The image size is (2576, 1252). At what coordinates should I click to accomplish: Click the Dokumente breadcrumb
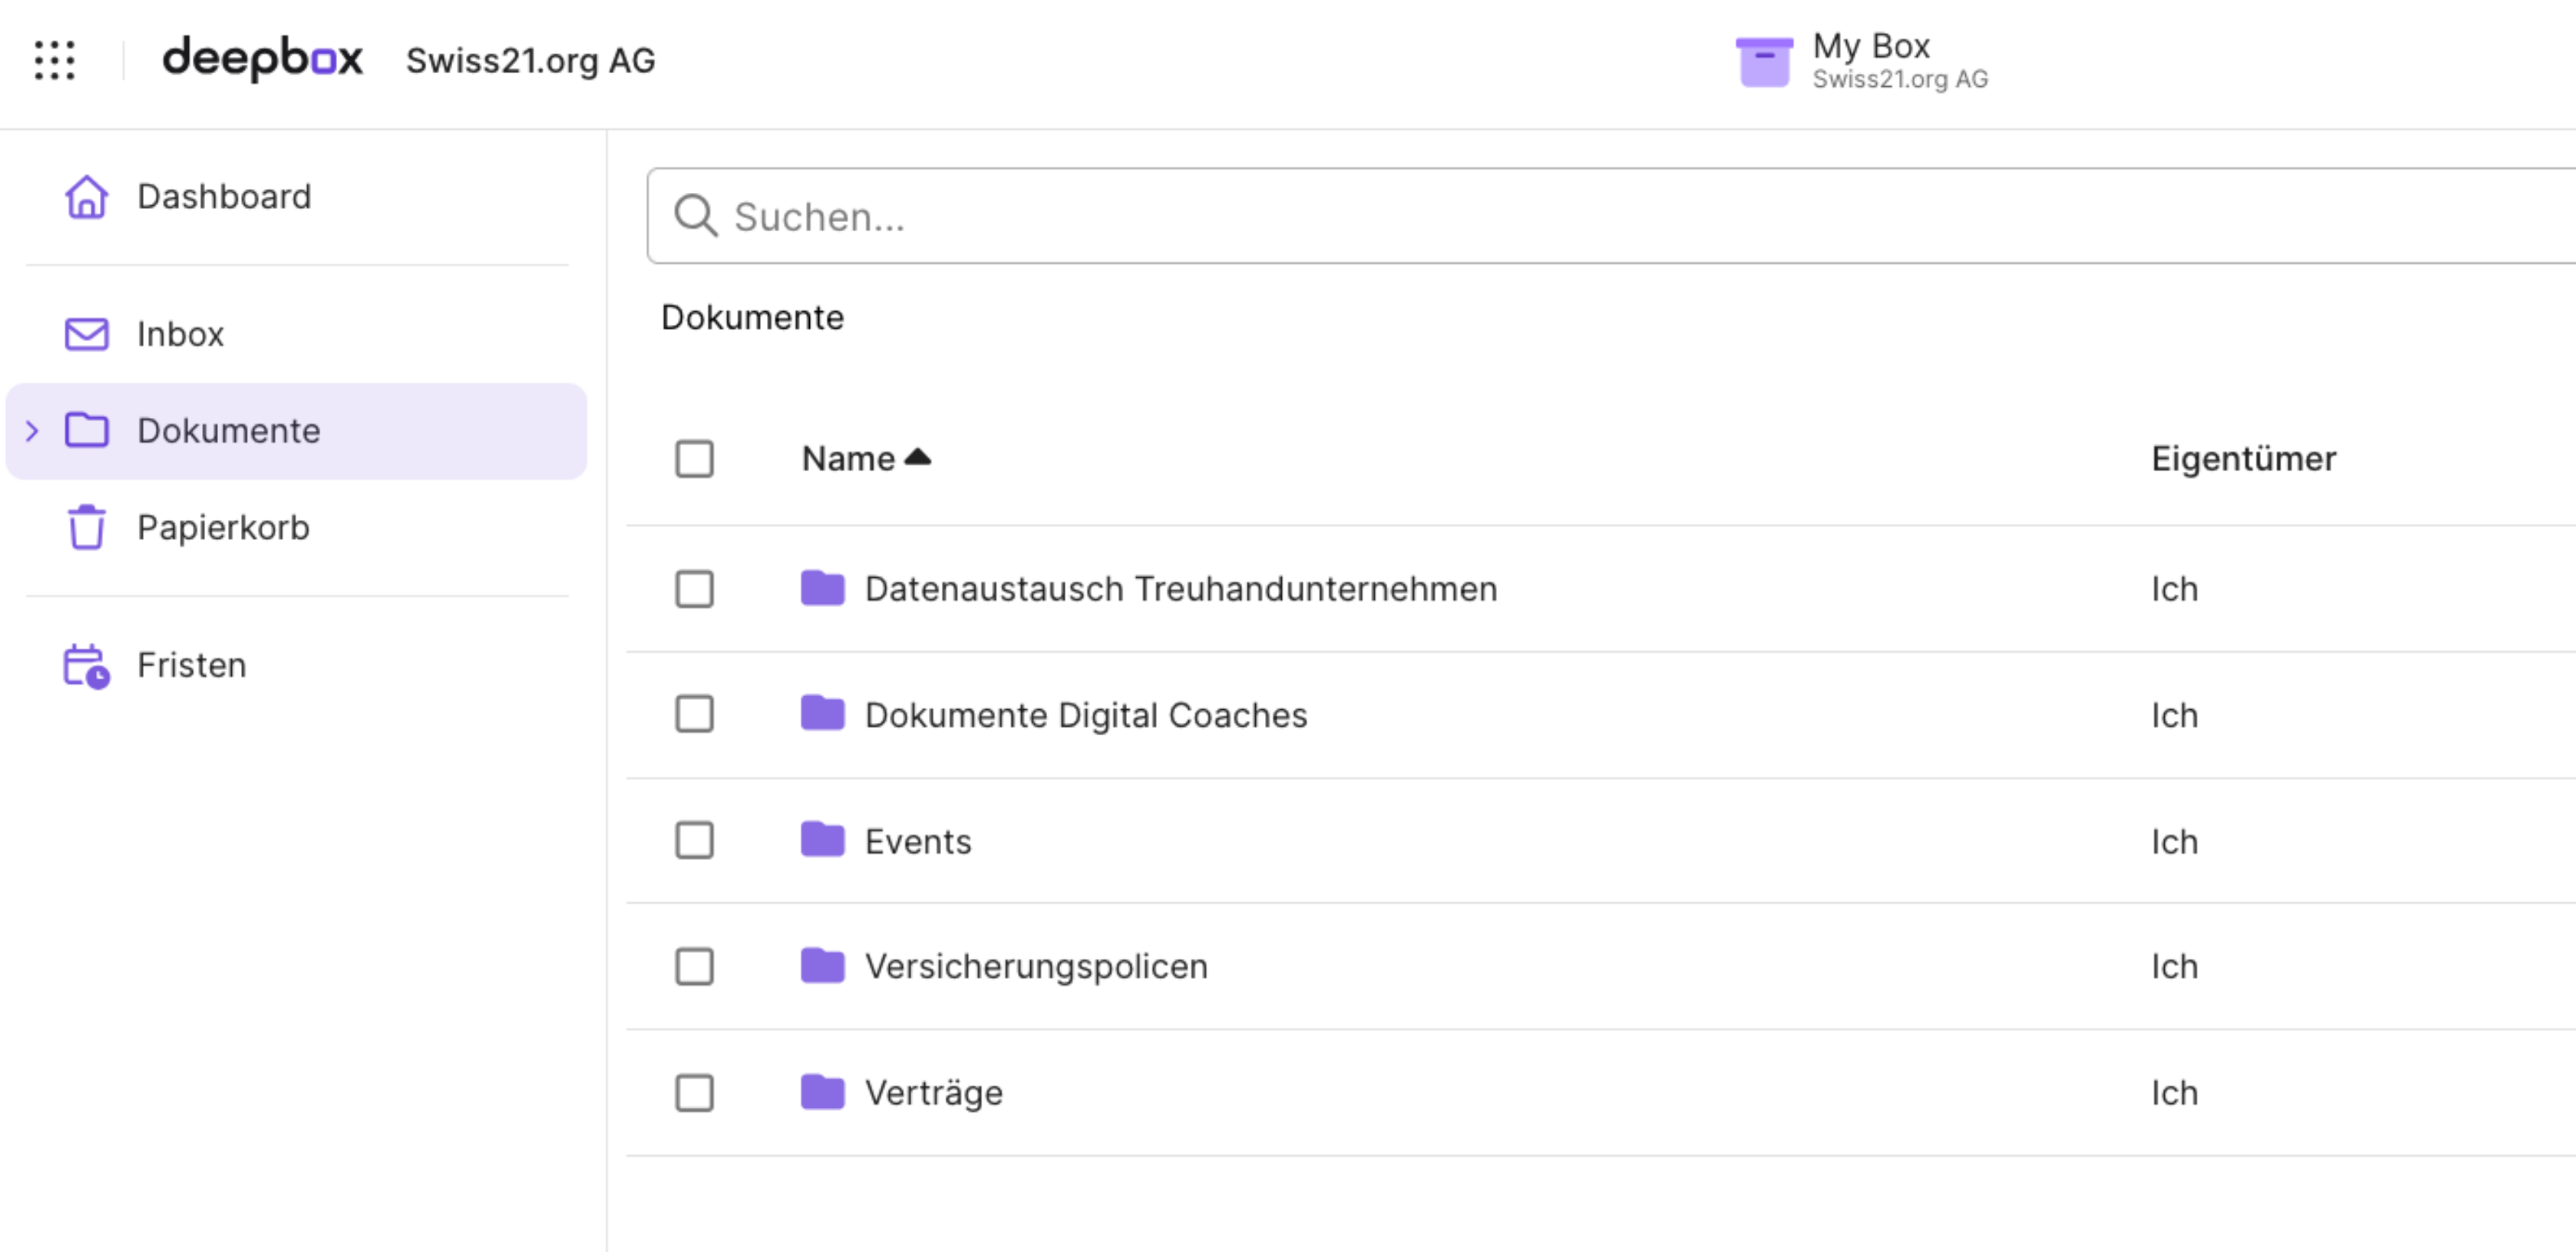click(x=752, y=317)
